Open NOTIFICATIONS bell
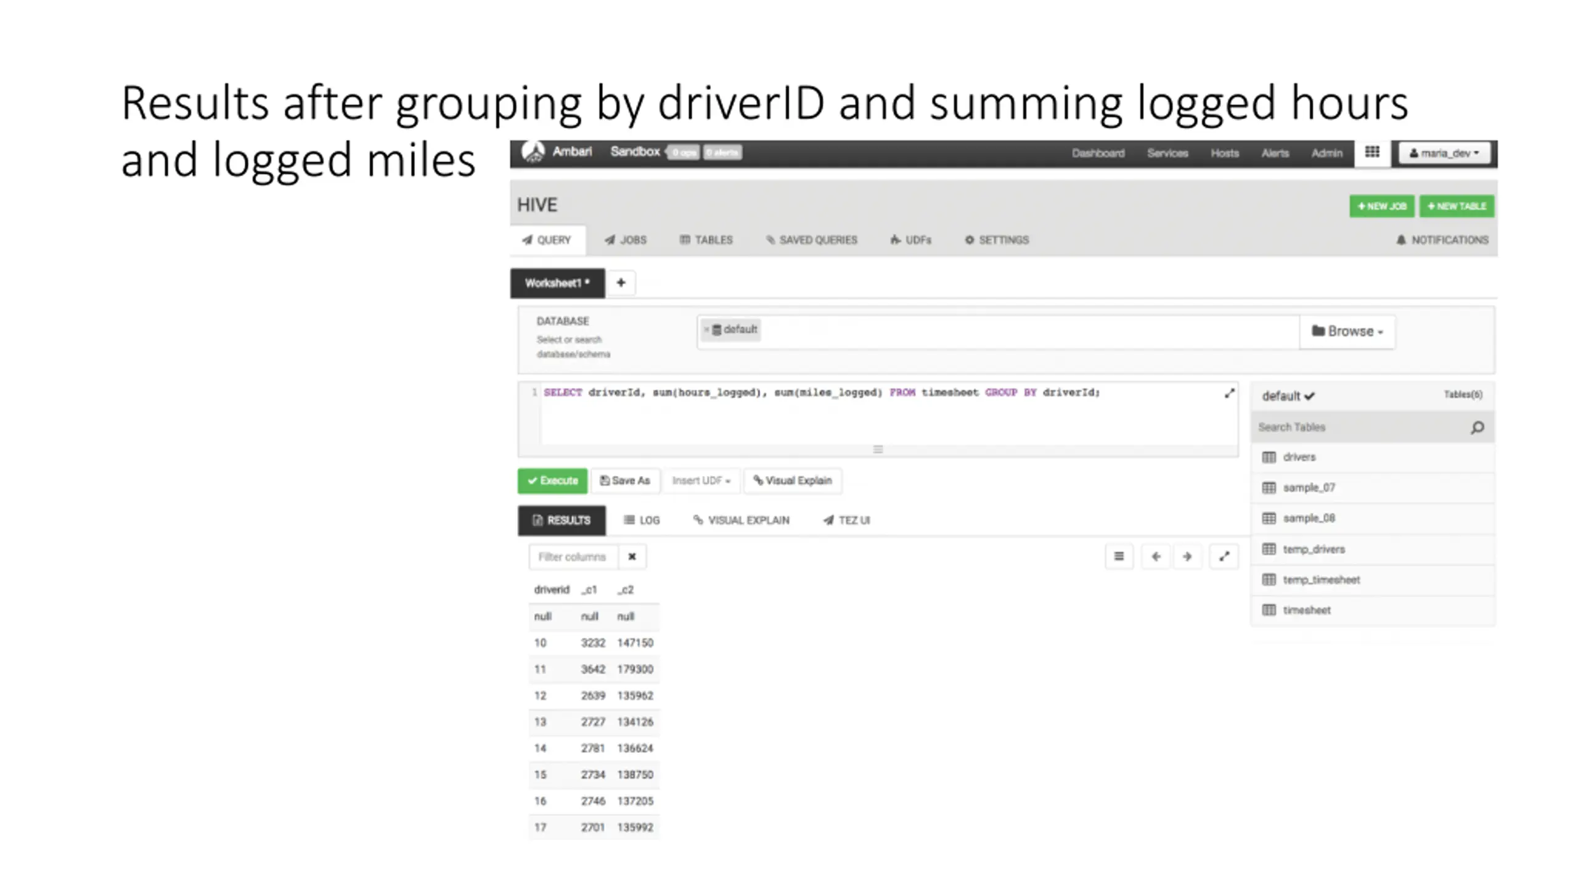This screenshot has width=1578, height=888. 1442,240
